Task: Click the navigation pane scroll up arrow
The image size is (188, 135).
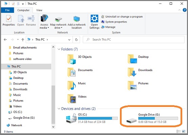Action: pyautogui.click(x=54, y=47)
